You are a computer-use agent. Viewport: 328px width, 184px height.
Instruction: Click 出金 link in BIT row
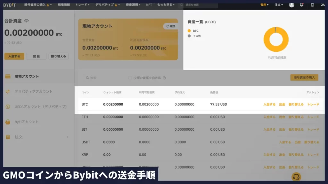[282, 130]
